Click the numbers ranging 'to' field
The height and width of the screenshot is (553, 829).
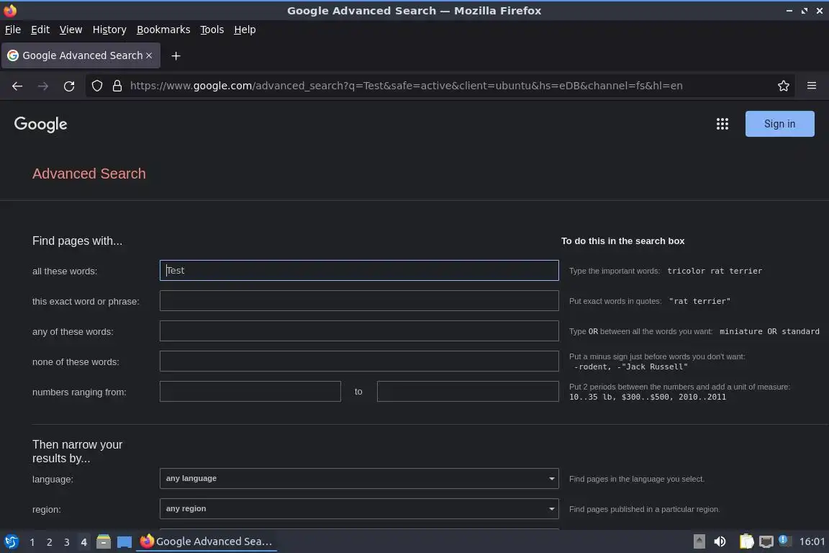click(467, 391)
